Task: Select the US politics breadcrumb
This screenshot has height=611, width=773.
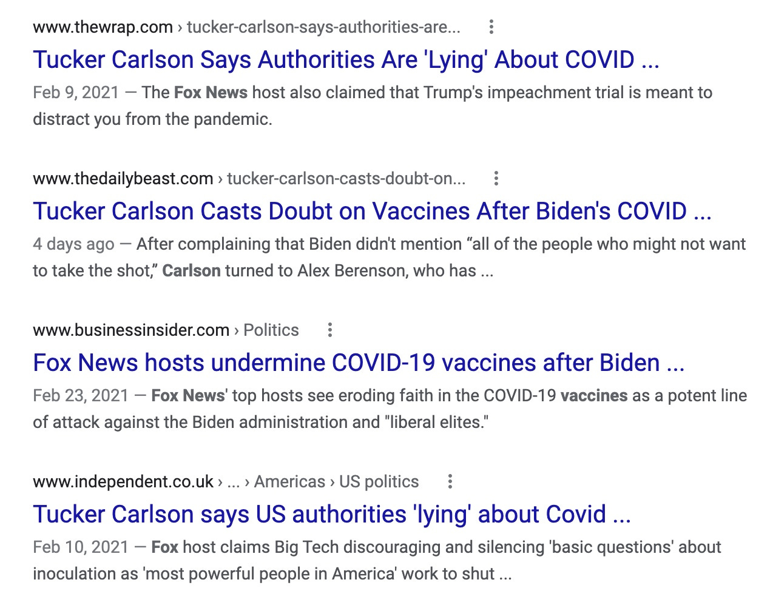Action: coord(379,481)
